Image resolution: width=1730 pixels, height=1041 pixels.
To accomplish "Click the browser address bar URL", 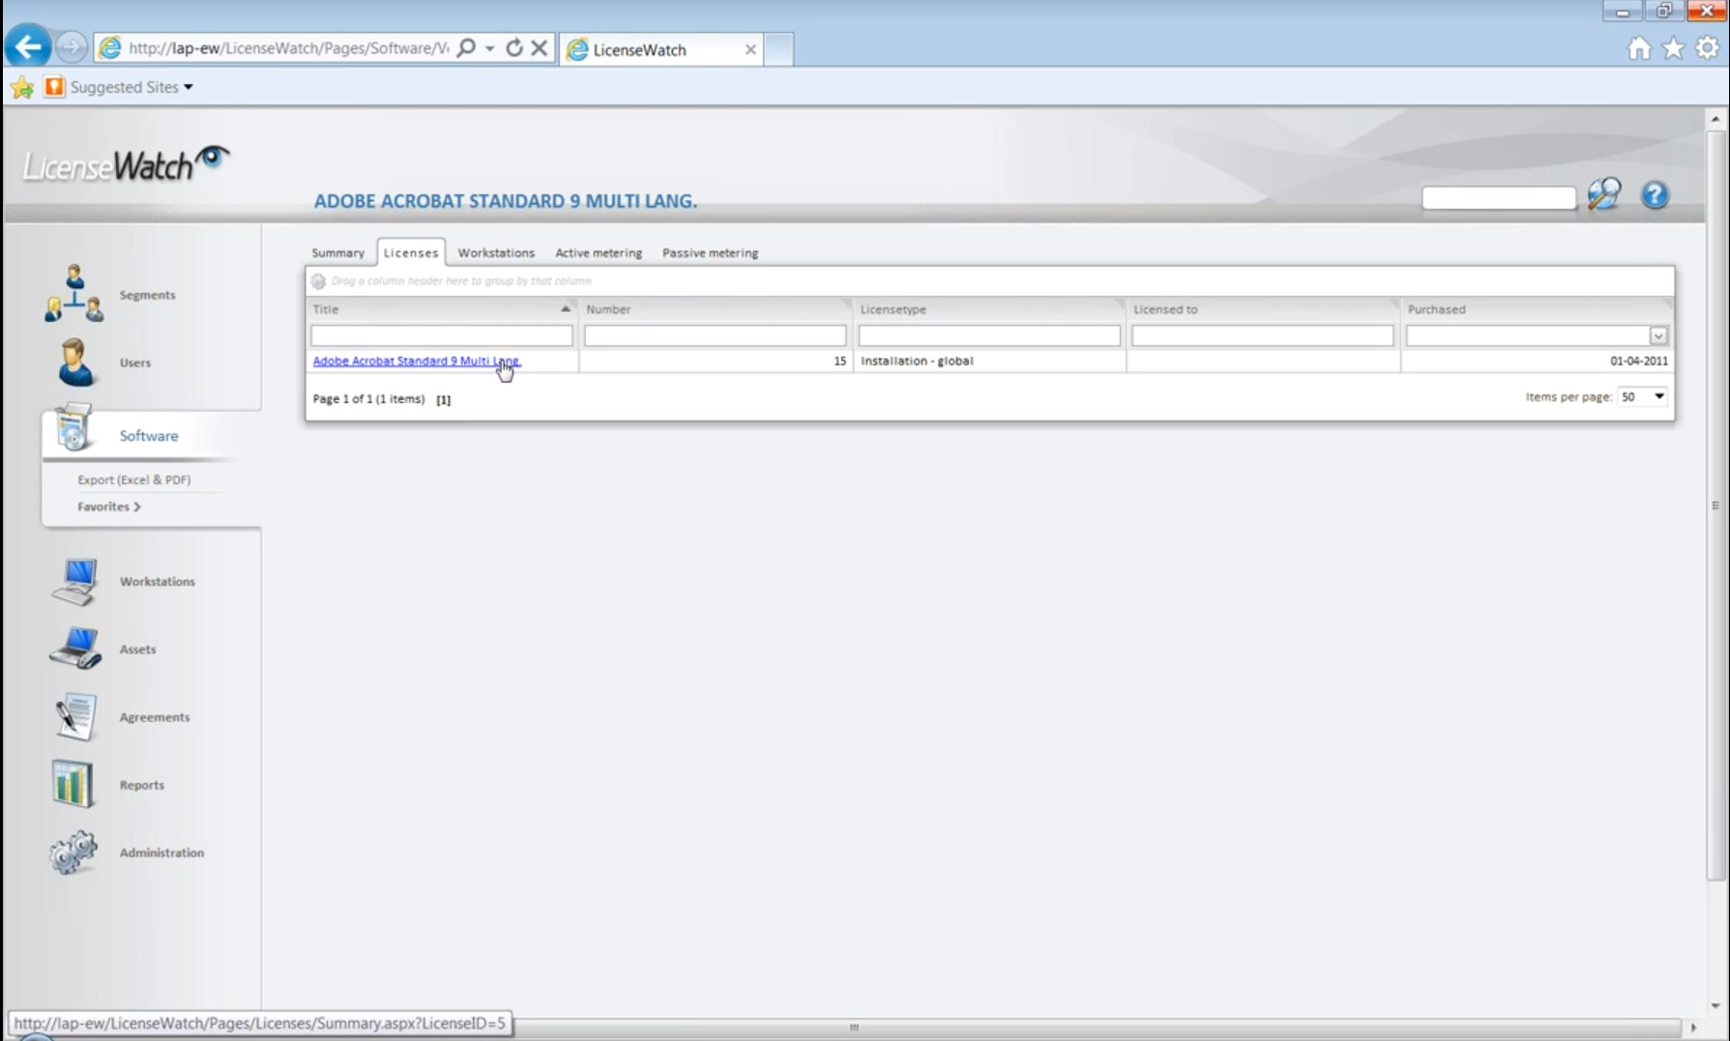I will tap(288, 47).
